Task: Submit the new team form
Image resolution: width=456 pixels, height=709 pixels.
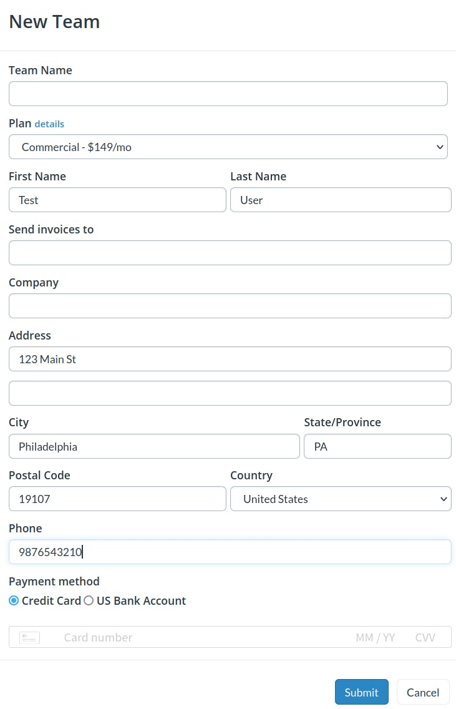Action: tap(361, 692)
